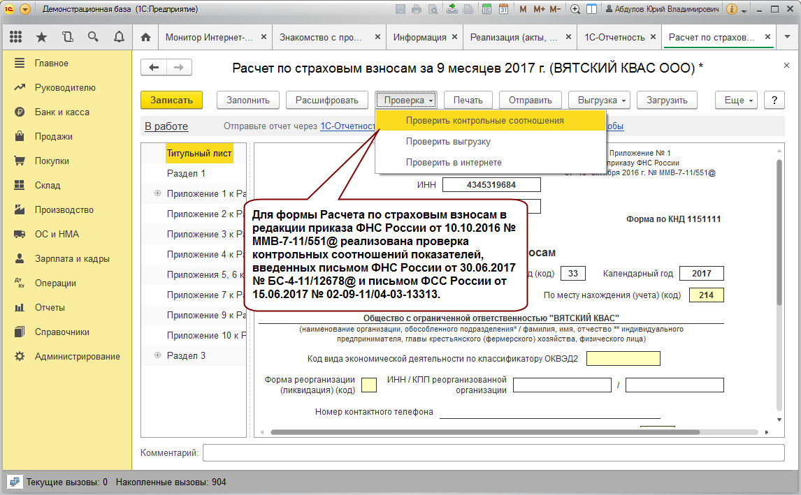This screenshot has height=495, width=801.
Task: Close the Монитор Интернет tab
Action: pos(264,37)
